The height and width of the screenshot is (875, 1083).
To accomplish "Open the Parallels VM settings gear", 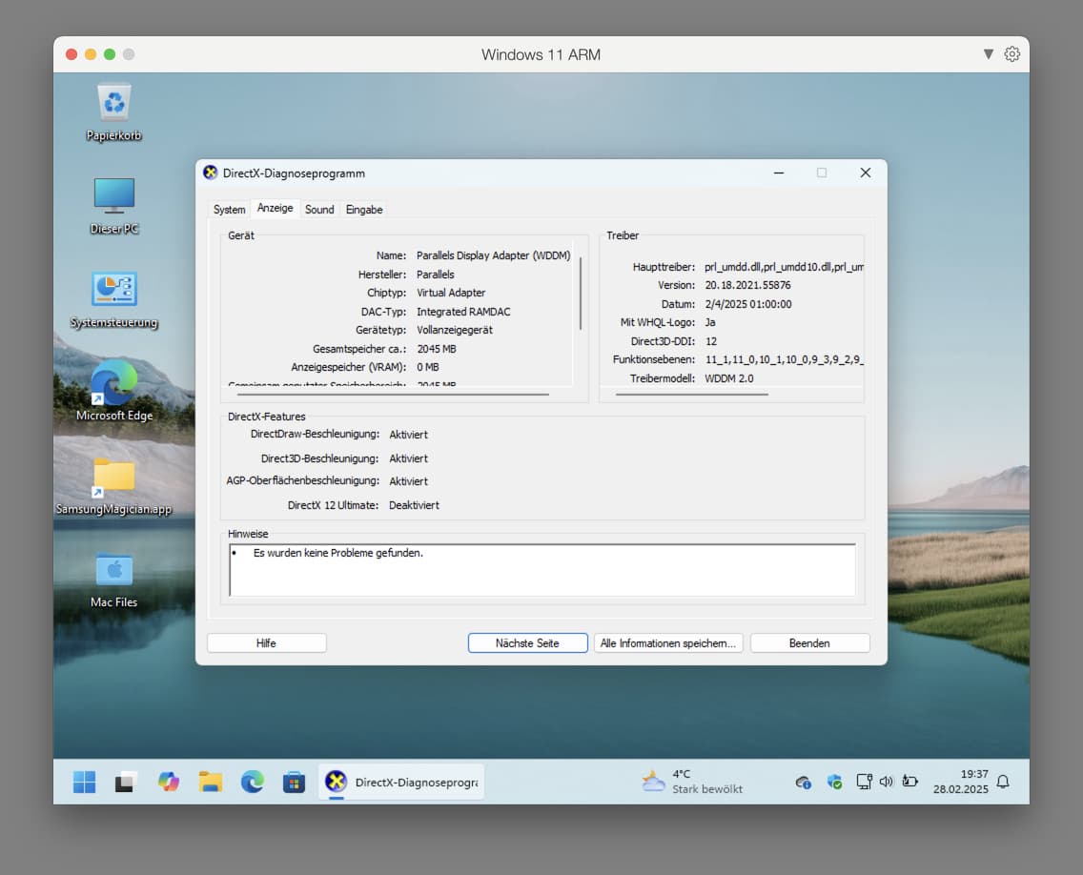I will point(1011,54).
